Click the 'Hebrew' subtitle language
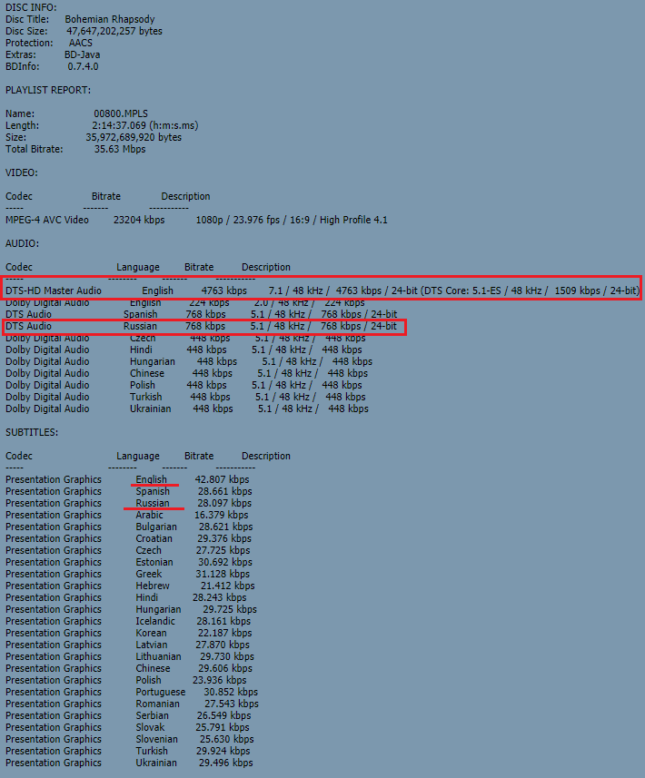Image resolution: width=645 pixels, height=778 pixels. (153, 586)
